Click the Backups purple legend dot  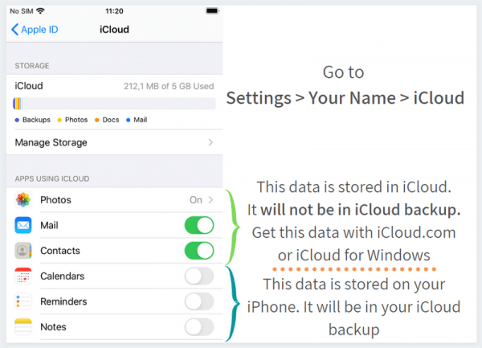coord(17,120)
